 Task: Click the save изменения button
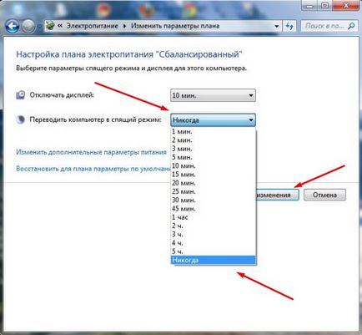[277, 195]
